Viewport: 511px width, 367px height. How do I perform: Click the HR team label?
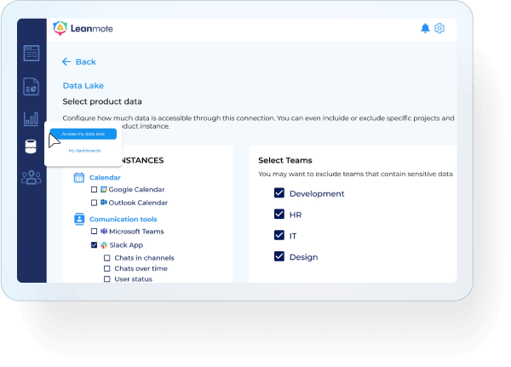[296, 215]
